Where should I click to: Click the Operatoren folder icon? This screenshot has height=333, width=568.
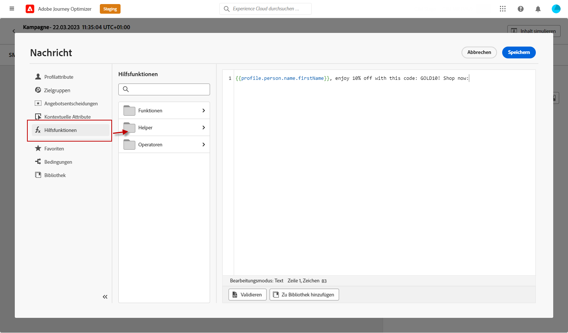tap(129, 145)
